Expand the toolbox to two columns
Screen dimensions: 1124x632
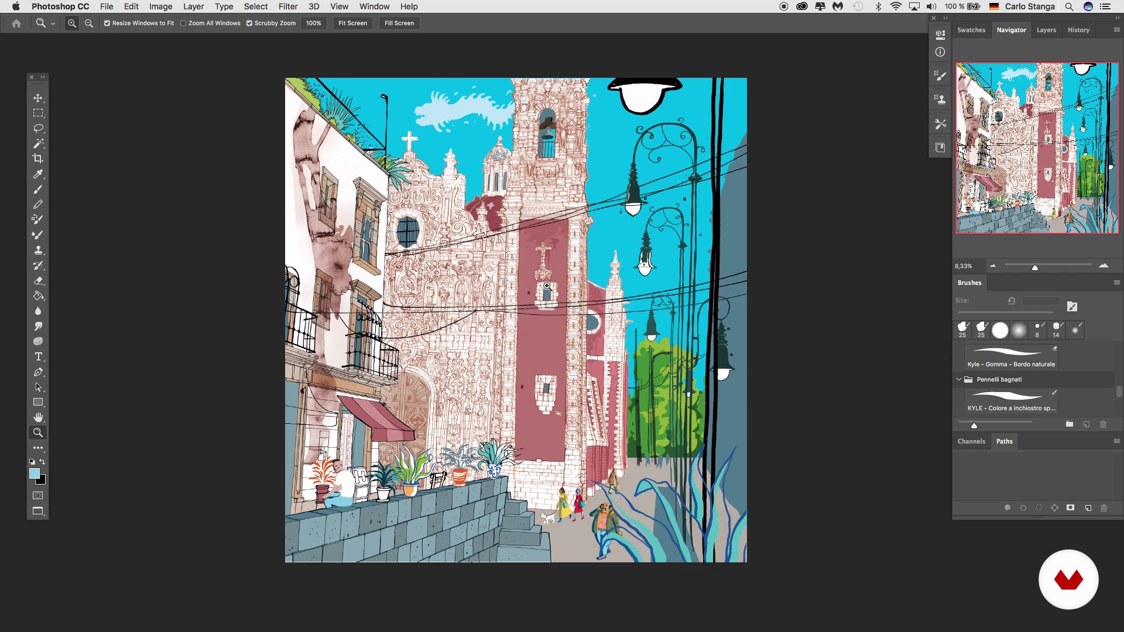[43, 77]
